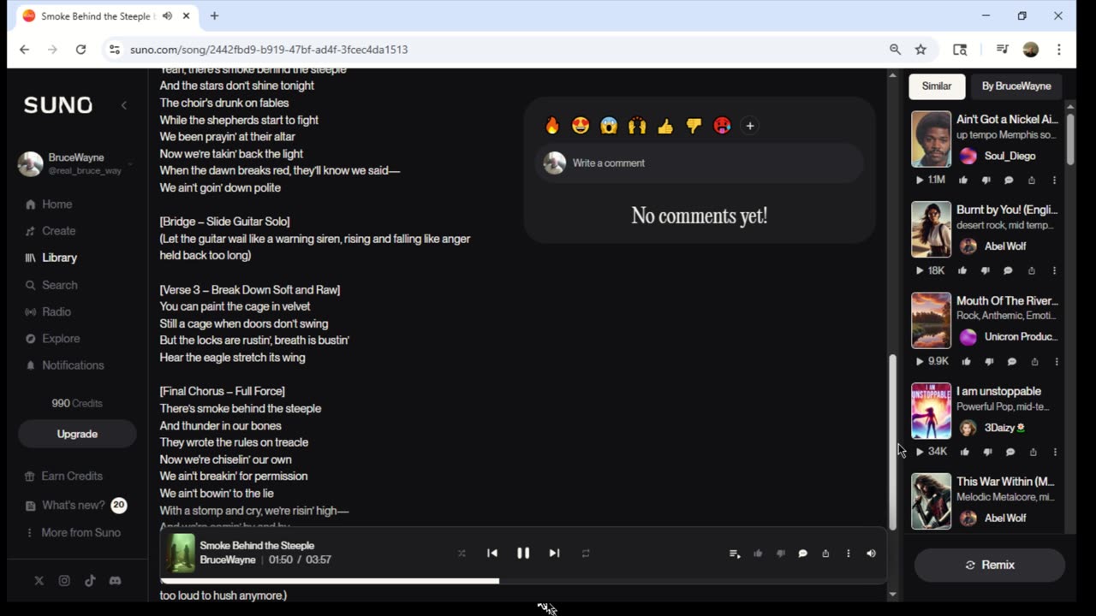Open Search in sidebar
The image size is (1096, 616).
click(x=51, y=285)
